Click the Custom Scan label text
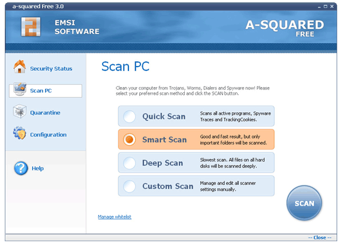 pos(168,186)
